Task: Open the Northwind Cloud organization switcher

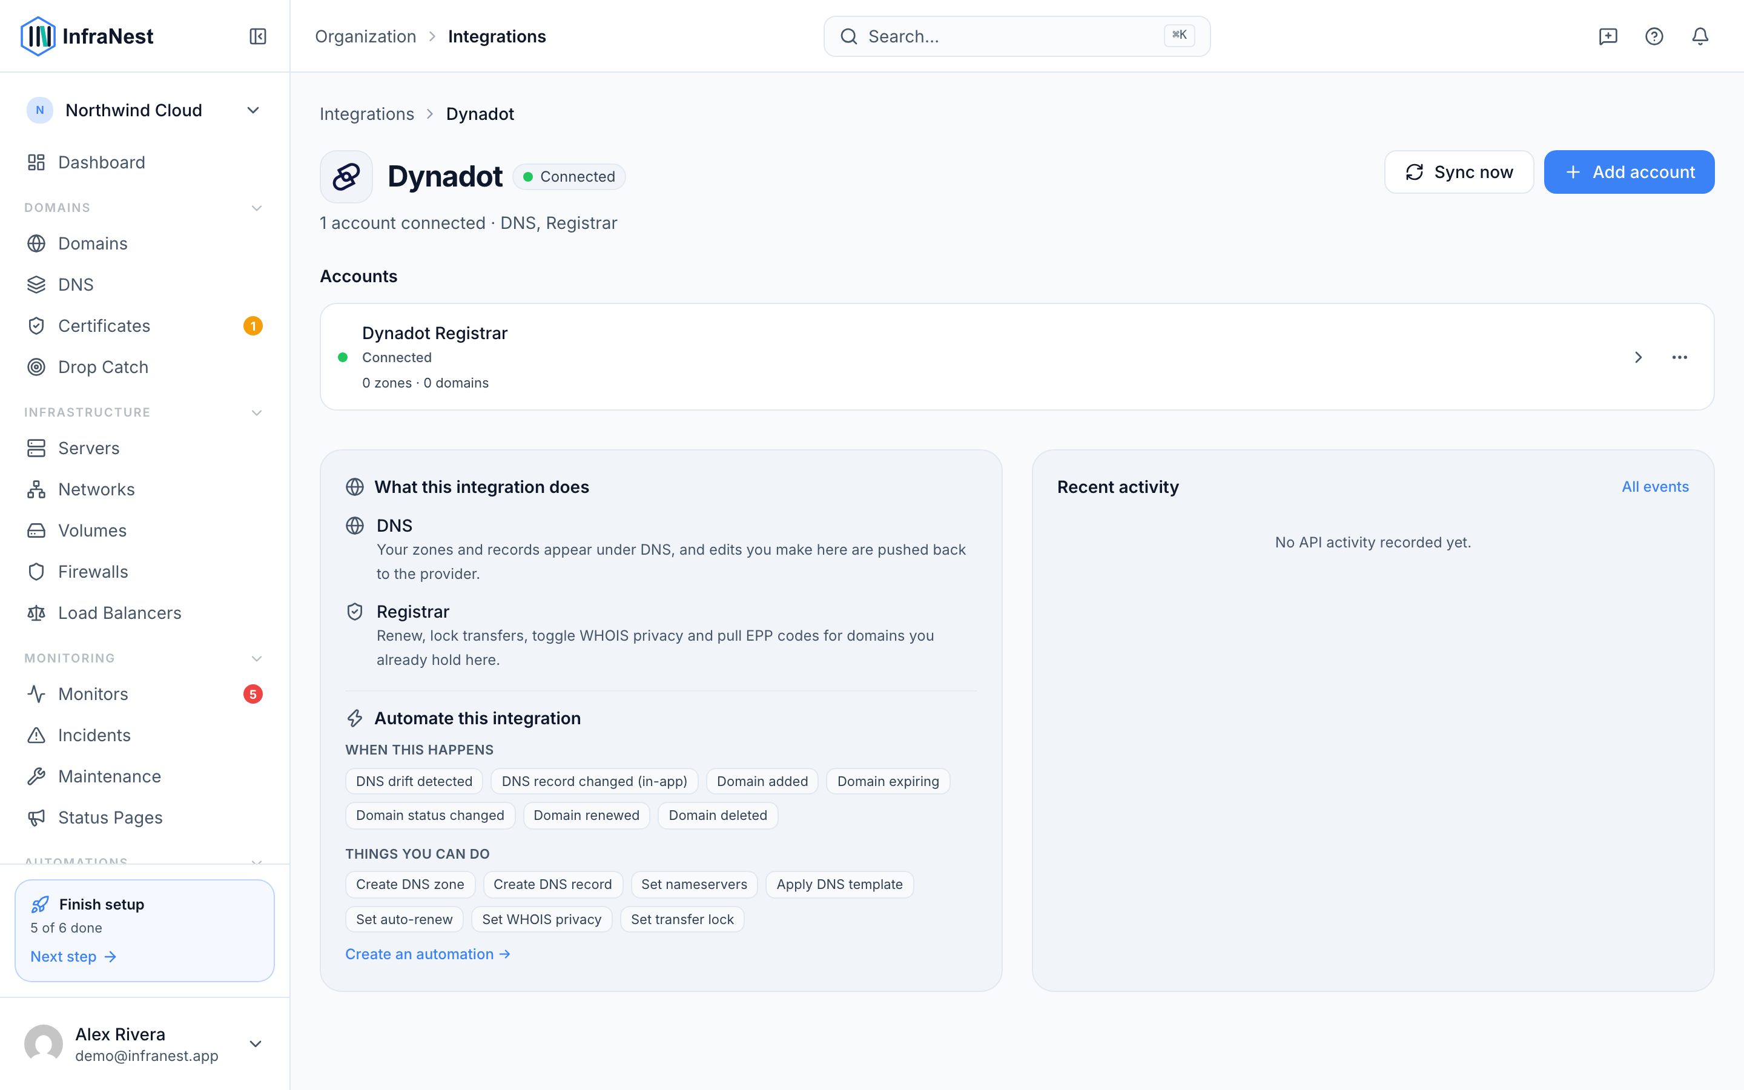Action: click(144, 110)
